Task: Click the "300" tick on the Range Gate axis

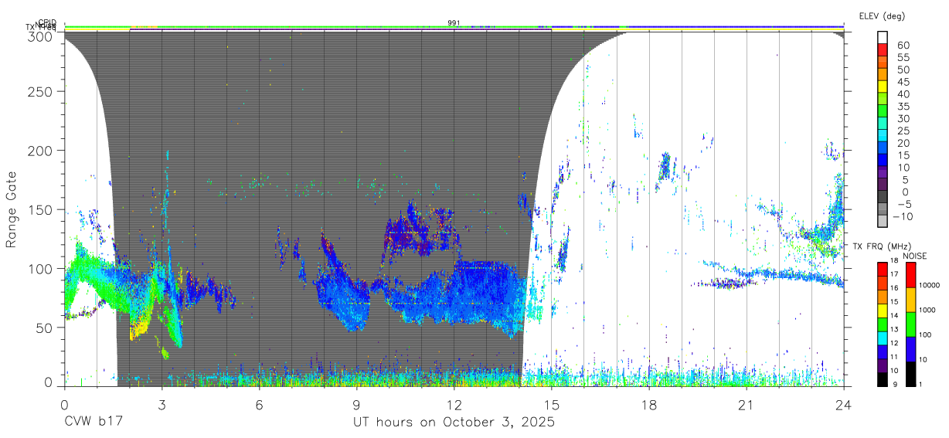Action: coord(41,36)
